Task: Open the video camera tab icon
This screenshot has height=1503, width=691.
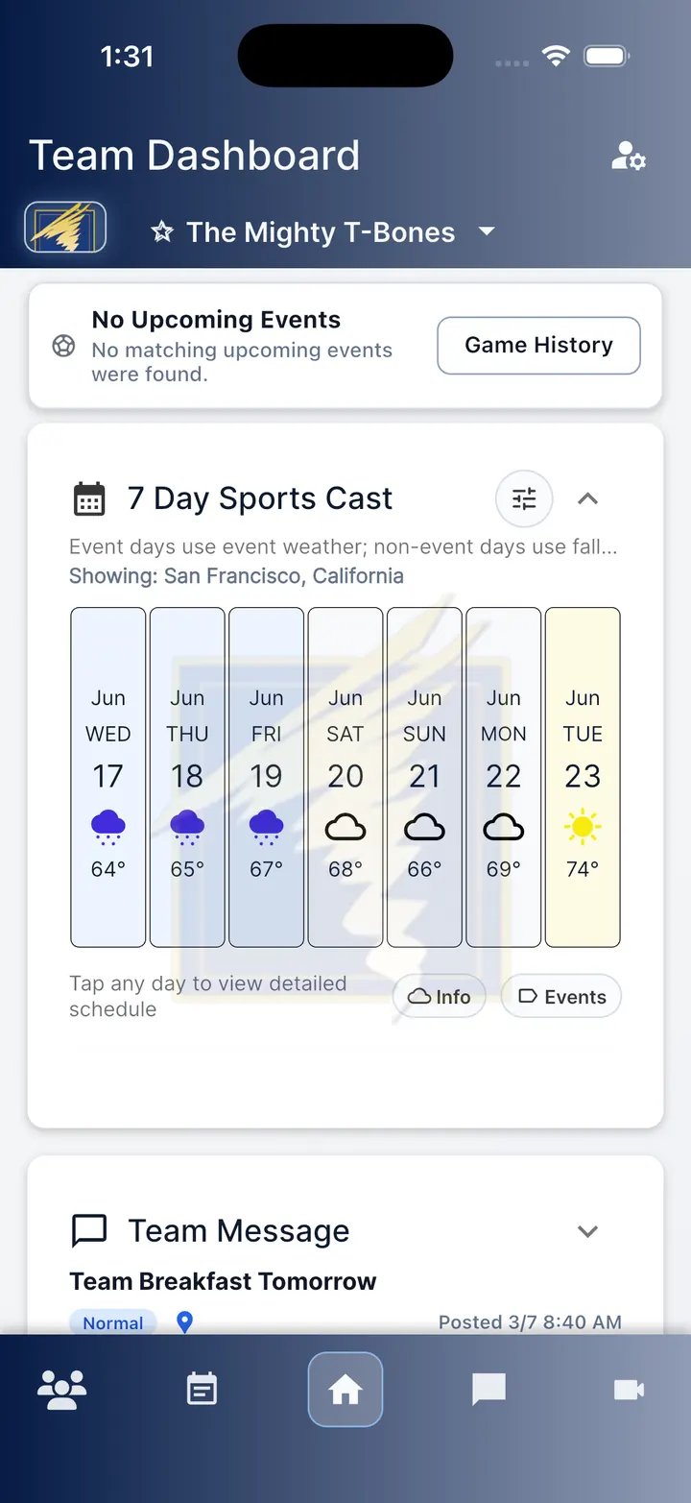Action: (x=629, y=1390)
